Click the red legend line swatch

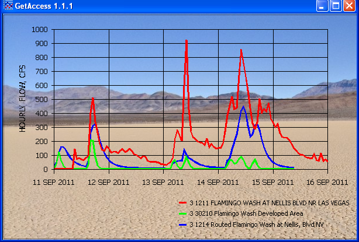182,202
